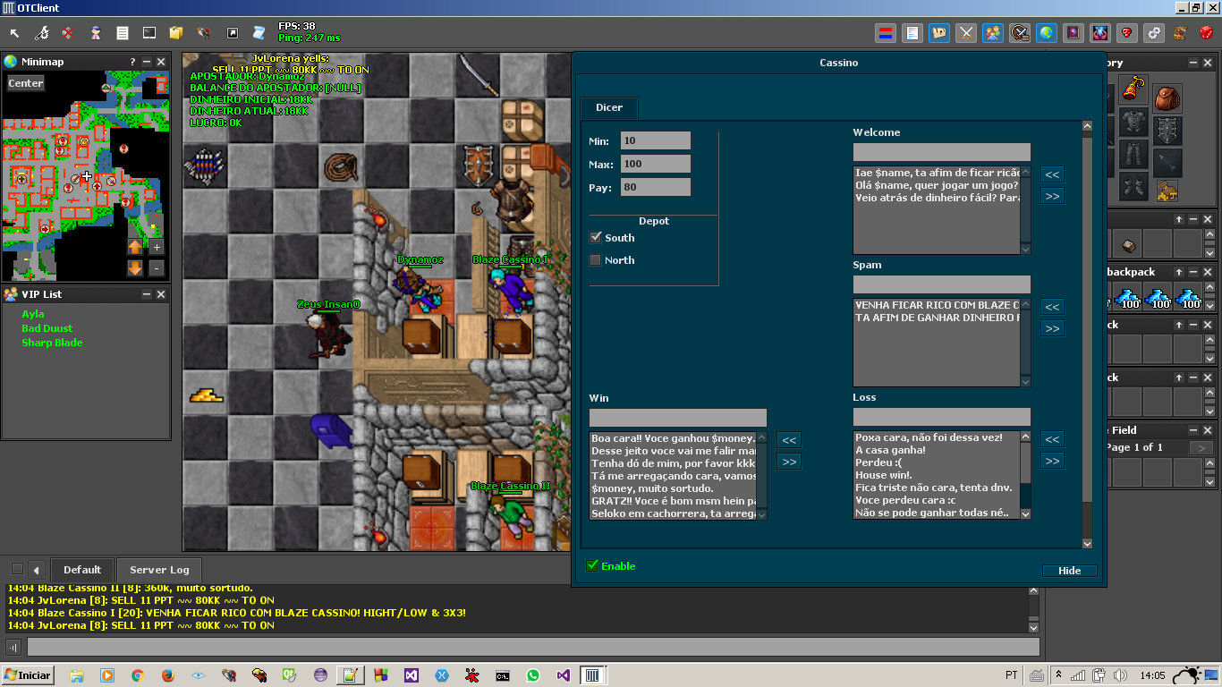Switch to the Server Log chat tab
Image resolution: width=1222 pixels, height=687 pixels.
(159, 570)
